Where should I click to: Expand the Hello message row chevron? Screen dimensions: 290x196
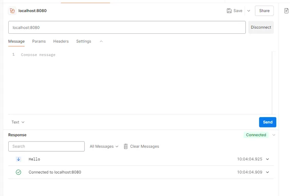pyautogui.click(x=267, y=159)
